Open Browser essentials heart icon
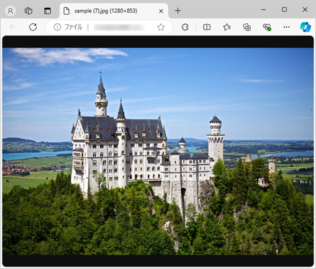Image resolution: width=316 pixels, height=269 pixels. pos(267,27)
